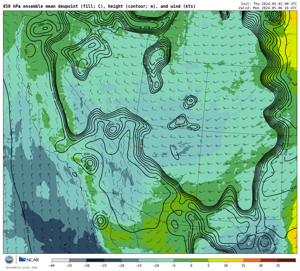The width and height of the screenshot is (300, 271).
Task: Click the 15 colorbar tick label
Action: [x=243, y=266]
